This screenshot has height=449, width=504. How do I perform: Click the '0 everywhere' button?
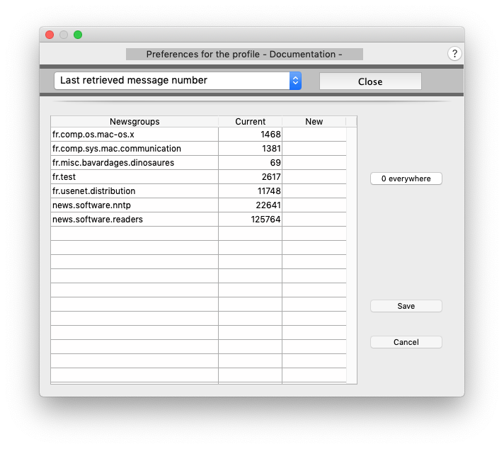tap(406, 178)
